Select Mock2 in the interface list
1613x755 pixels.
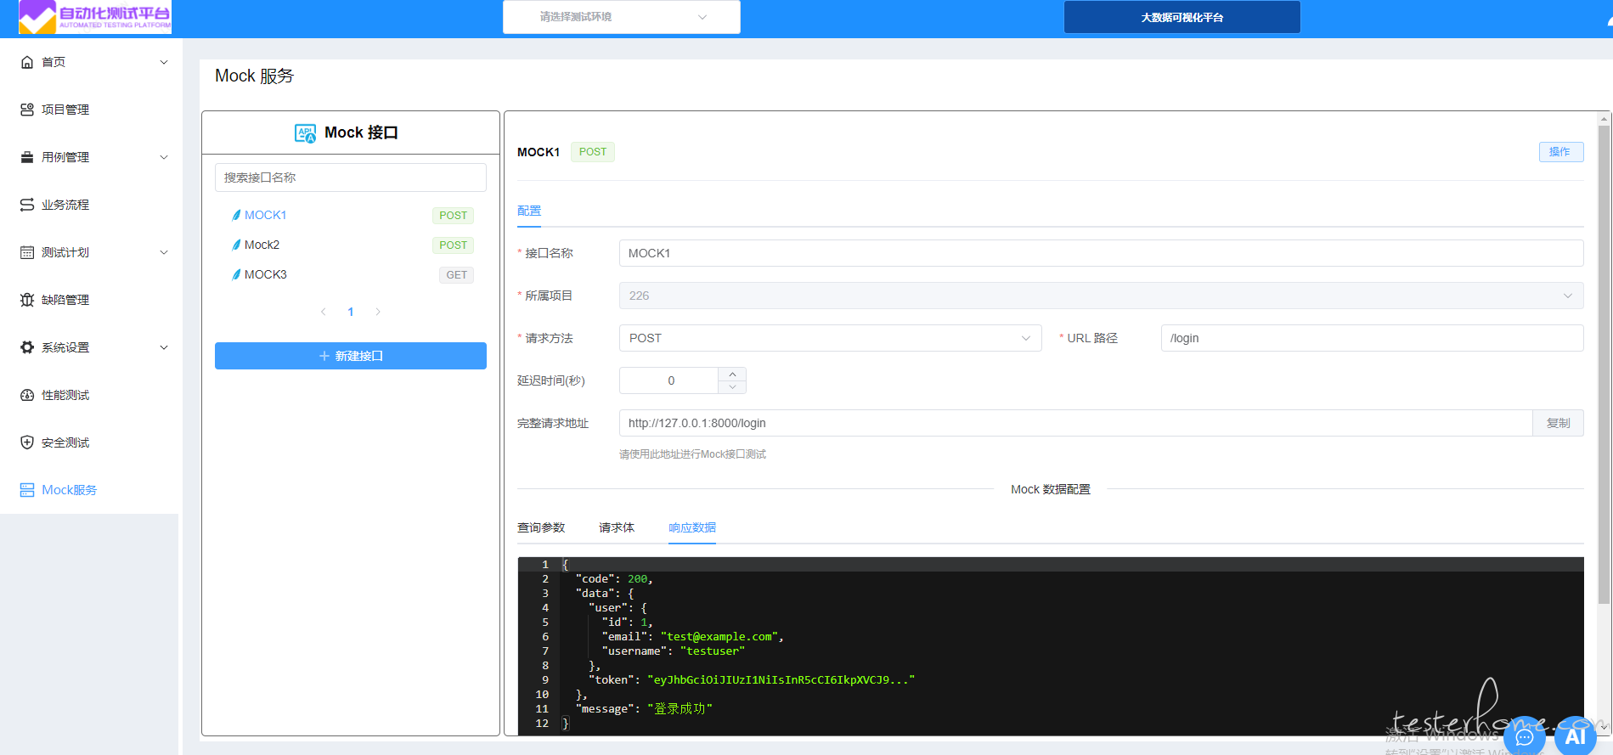[262, 245]
